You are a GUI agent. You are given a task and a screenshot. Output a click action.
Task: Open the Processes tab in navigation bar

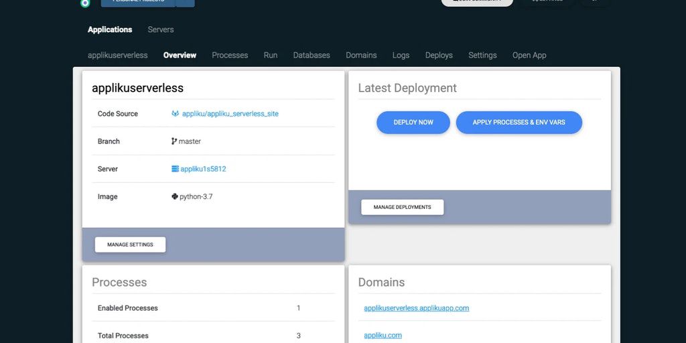pos(230,55)
